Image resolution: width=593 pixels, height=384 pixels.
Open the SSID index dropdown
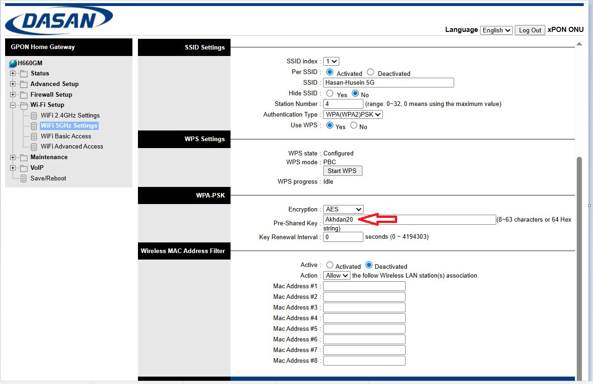pos(331,61)
